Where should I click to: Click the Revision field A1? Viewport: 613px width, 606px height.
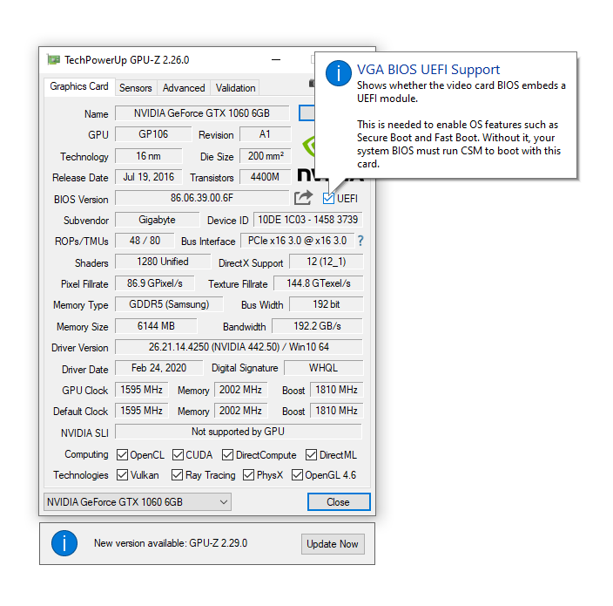(265, 134)
